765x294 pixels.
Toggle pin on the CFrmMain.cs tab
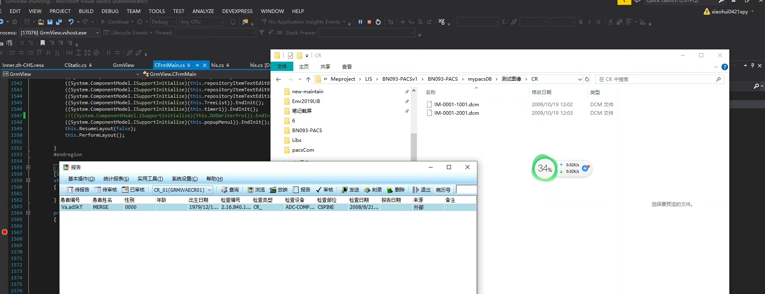point(197,65)
